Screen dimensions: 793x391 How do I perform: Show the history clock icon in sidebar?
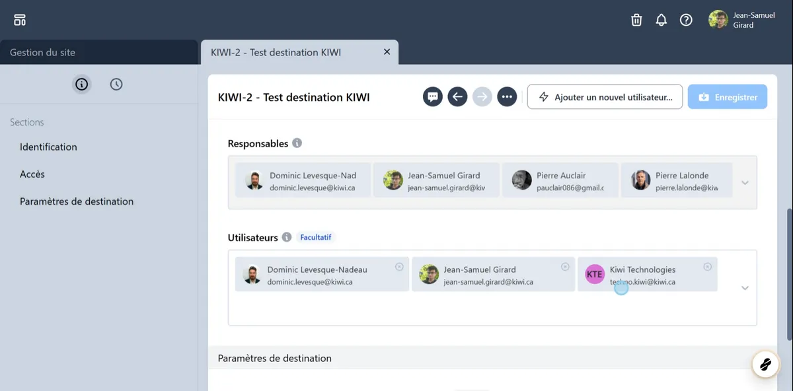[x=116, y=84]
